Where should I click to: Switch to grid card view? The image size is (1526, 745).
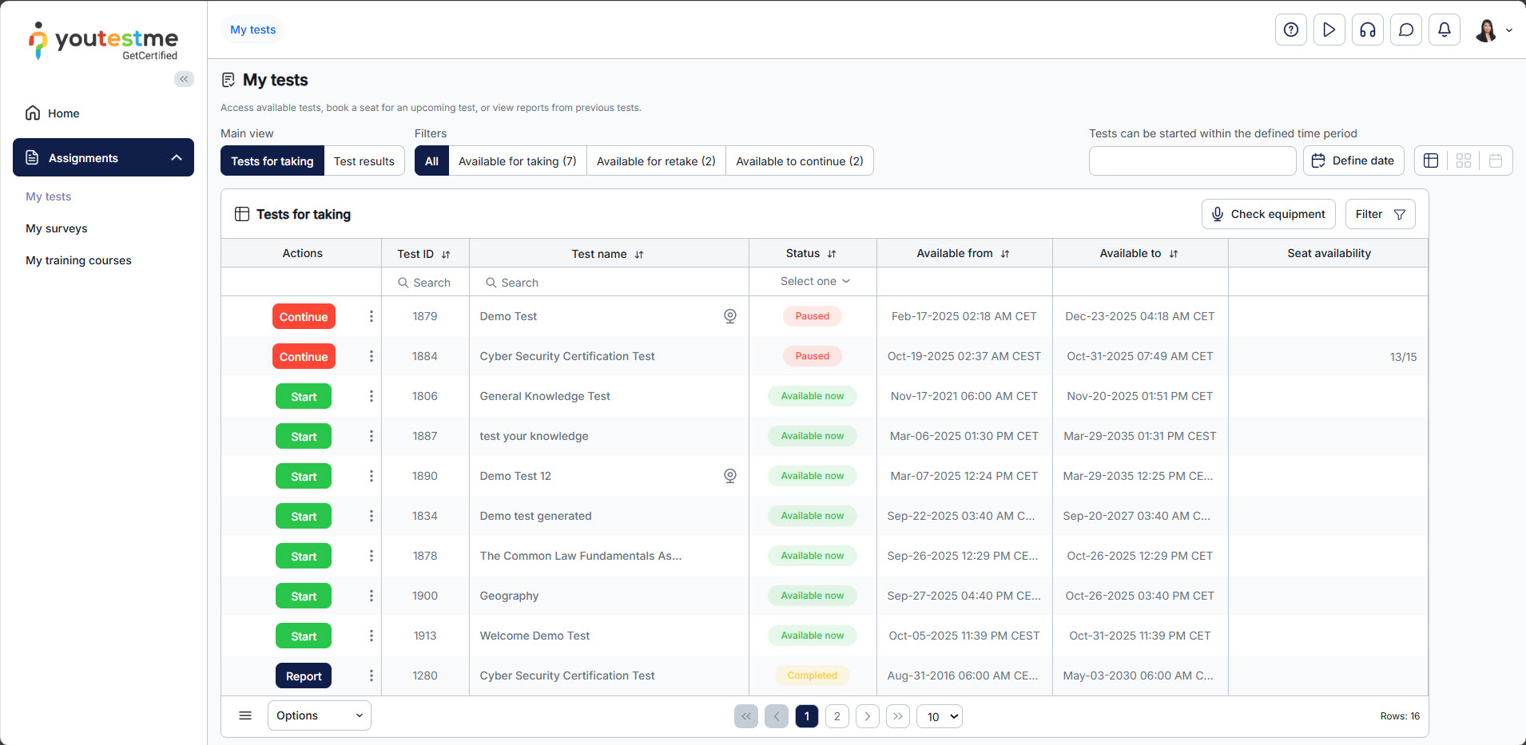(1463, 160)
